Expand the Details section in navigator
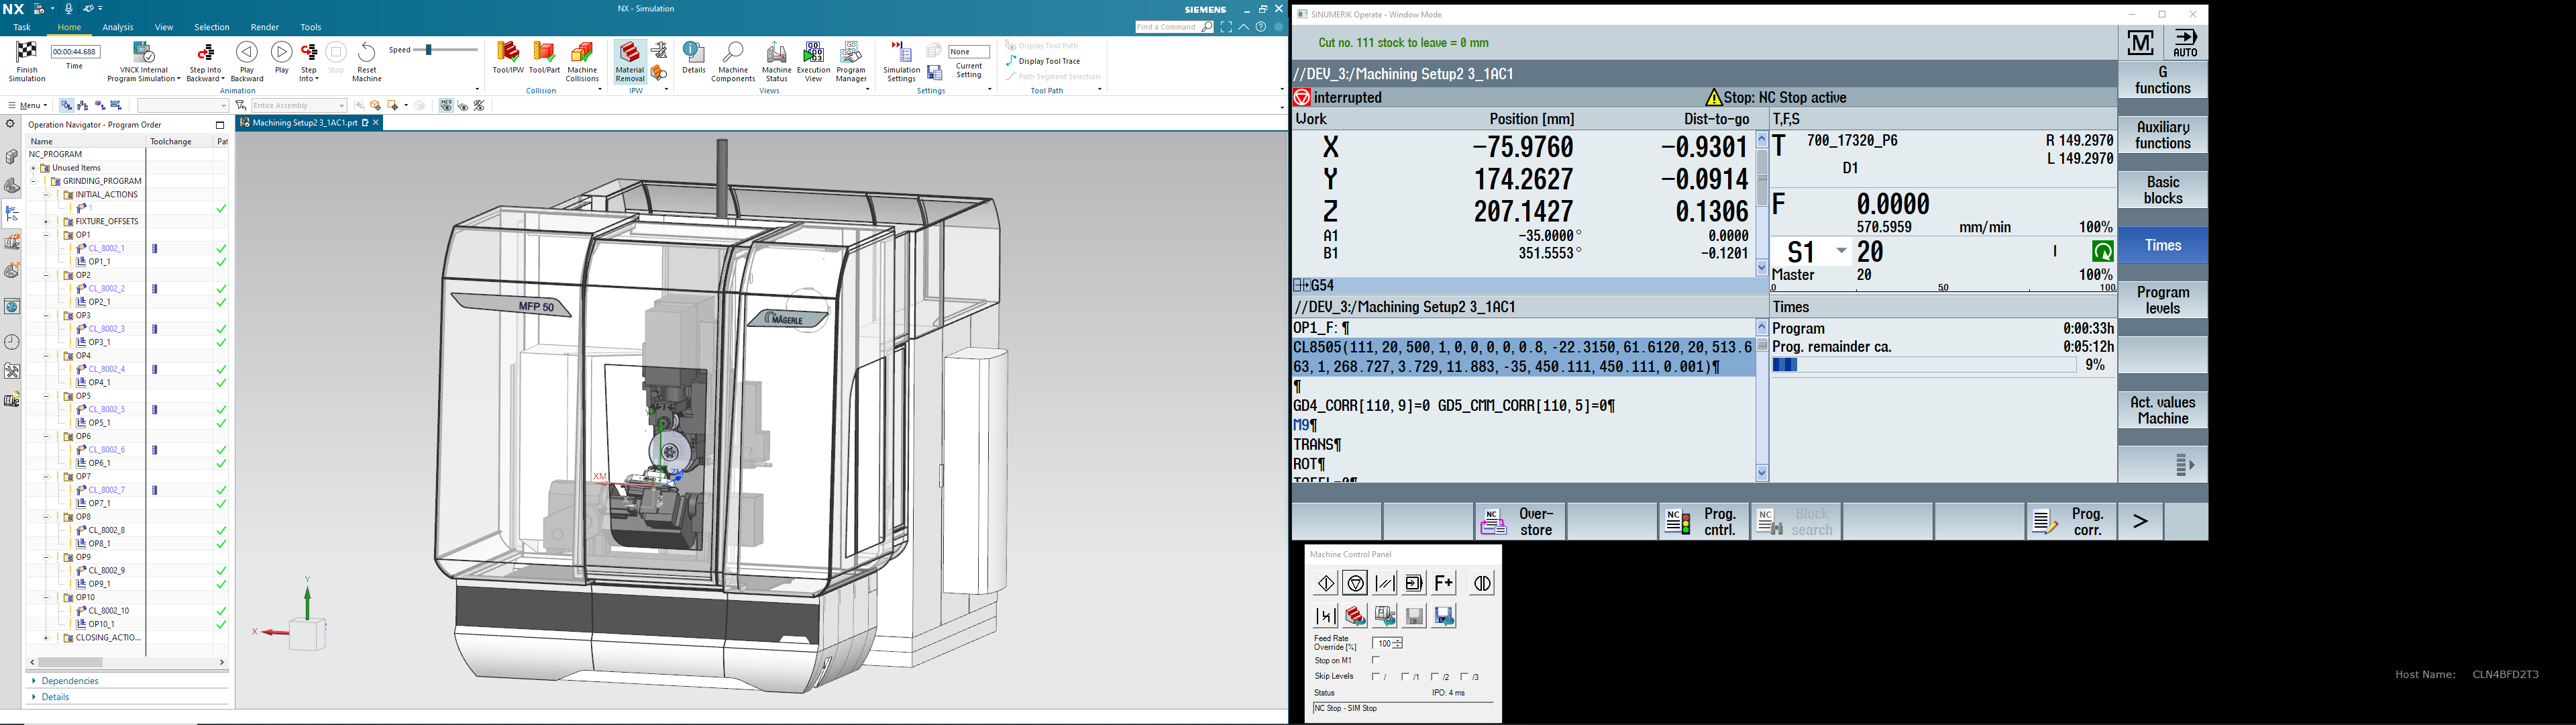 click(x=56, y=697)
